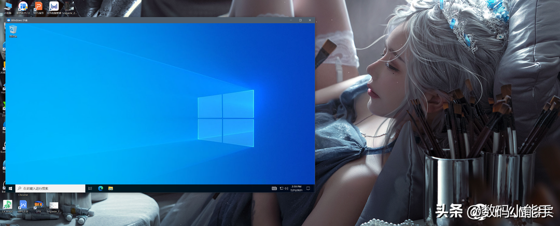560x226 pixels.
Task: Maximize the Windows Sandbox window
Action: pyautogui.click(x=300, y=20)
